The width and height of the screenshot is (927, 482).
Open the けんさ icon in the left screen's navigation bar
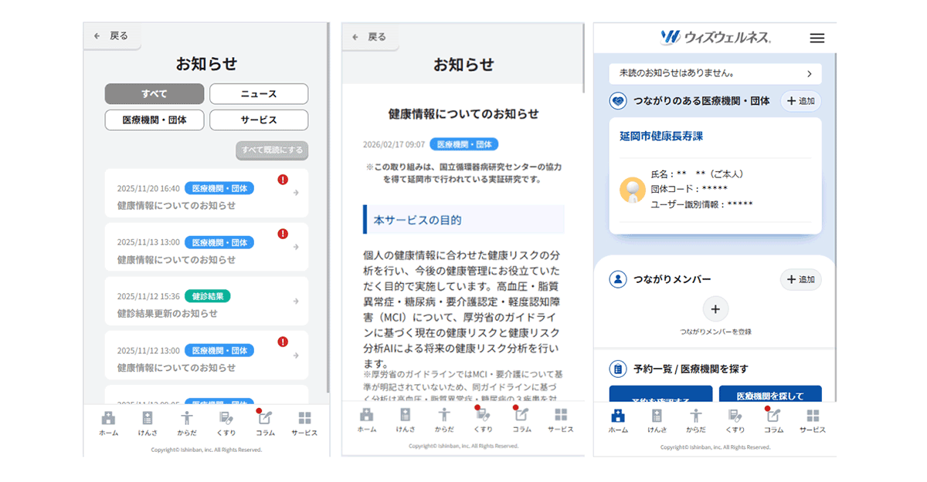[148, 422]
